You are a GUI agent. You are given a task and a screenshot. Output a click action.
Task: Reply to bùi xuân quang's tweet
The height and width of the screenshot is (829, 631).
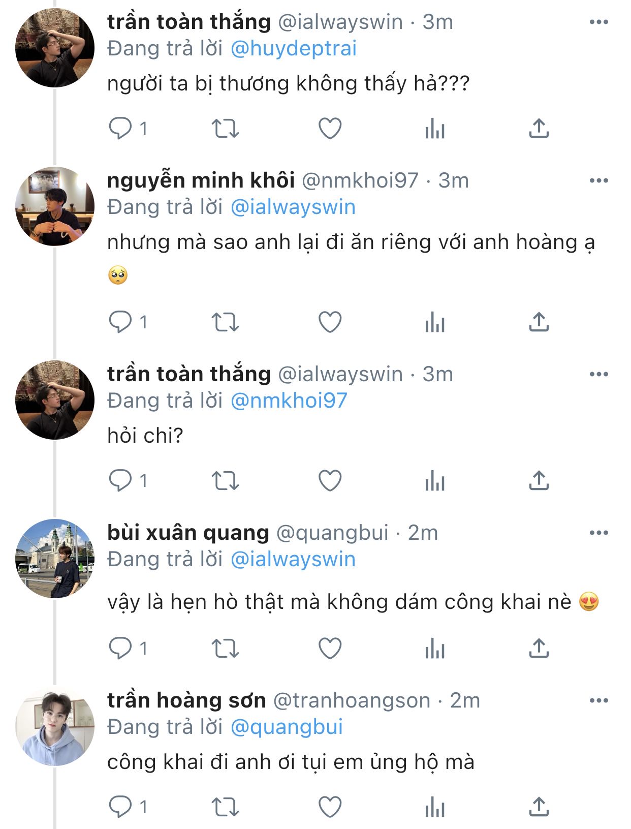pos(120,649)
